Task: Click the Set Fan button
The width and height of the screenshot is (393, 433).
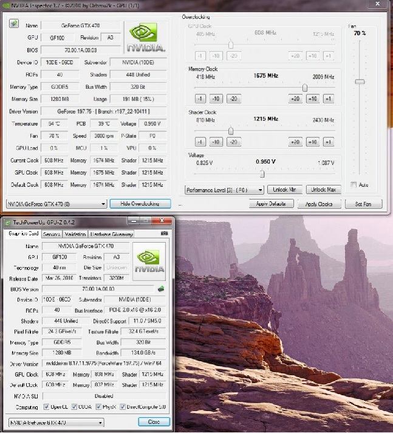Action: pos(363,204)
